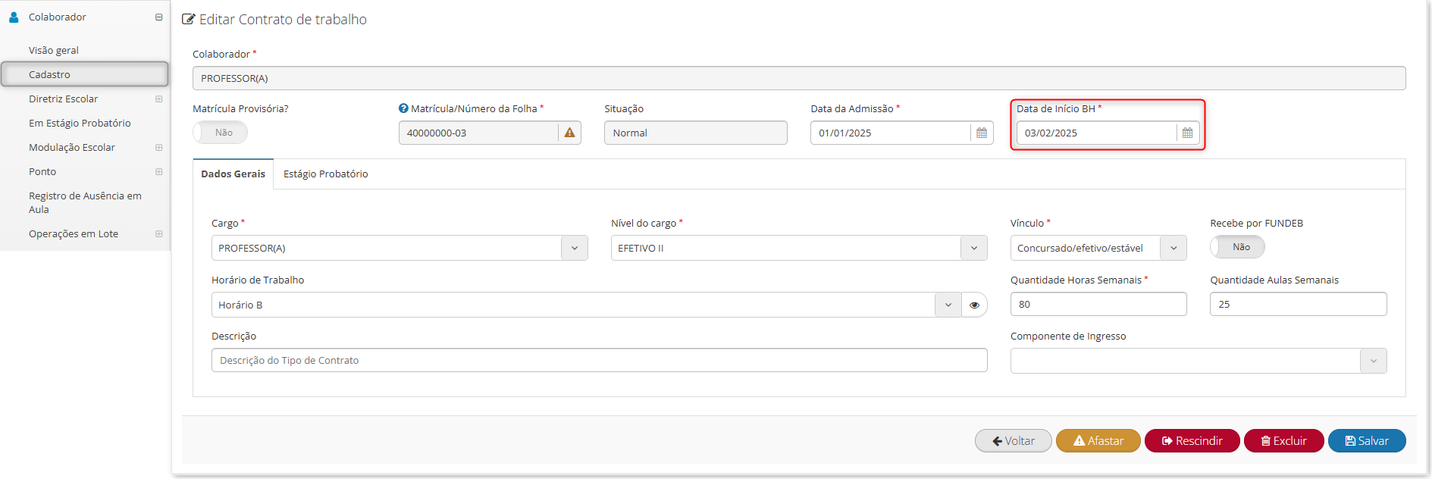Click the Rescindir button
The height and width of the screenshot is (479, 1432).
1192,440
